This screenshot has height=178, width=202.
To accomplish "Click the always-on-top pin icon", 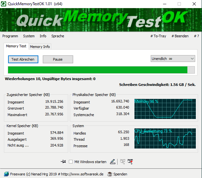I will tap(63, 161).
